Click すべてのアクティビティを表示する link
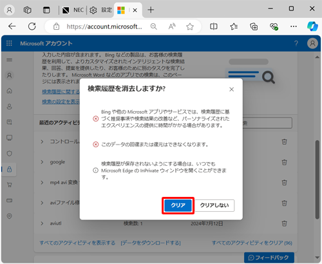Image resolution: width=322 pixels, height=264 pixels. tap(77, 243)
